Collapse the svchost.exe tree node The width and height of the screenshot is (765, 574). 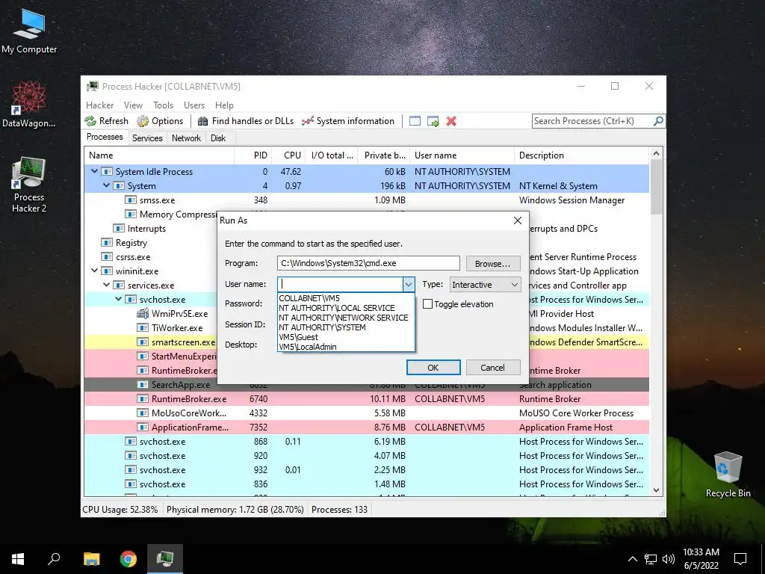pyautogui.click(x=119, y=299)
